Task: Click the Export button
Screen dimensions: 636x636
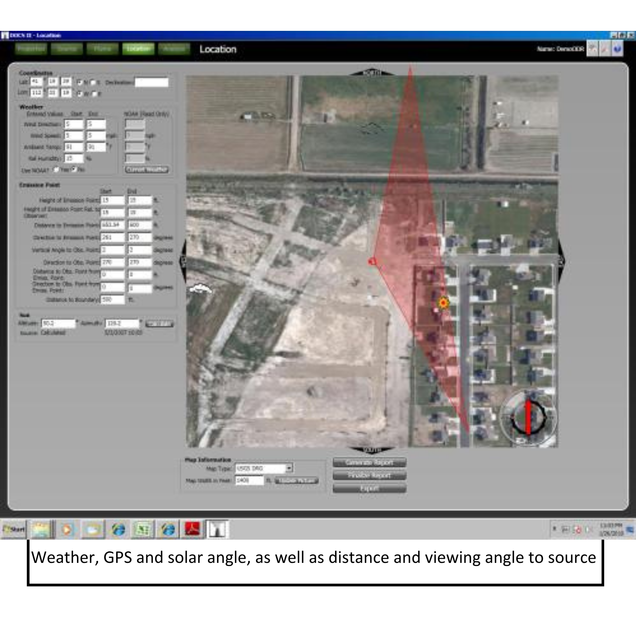Action: coord(369,488)
